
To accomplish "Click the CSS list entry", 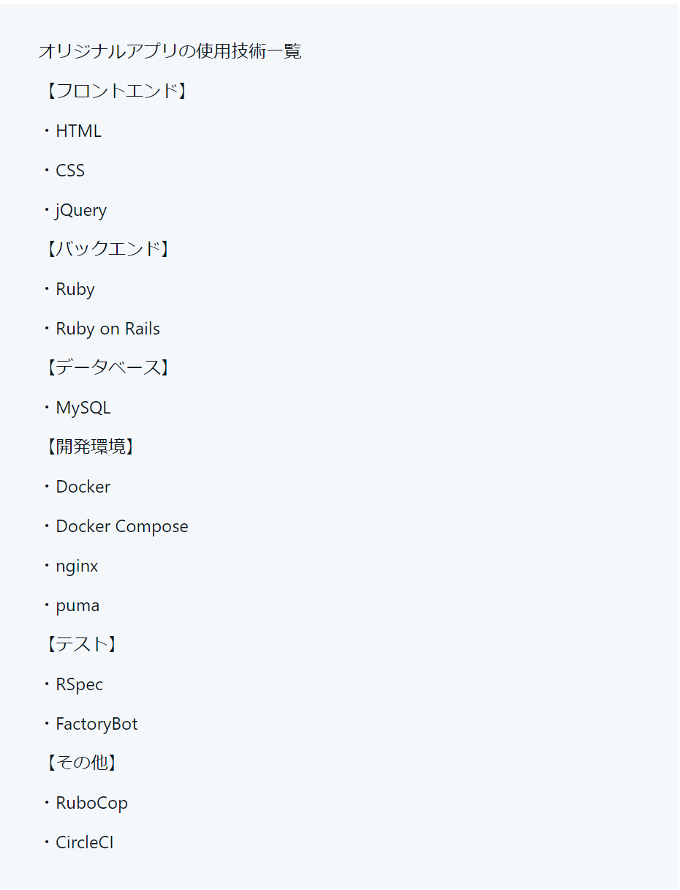I will click(70, 171).
